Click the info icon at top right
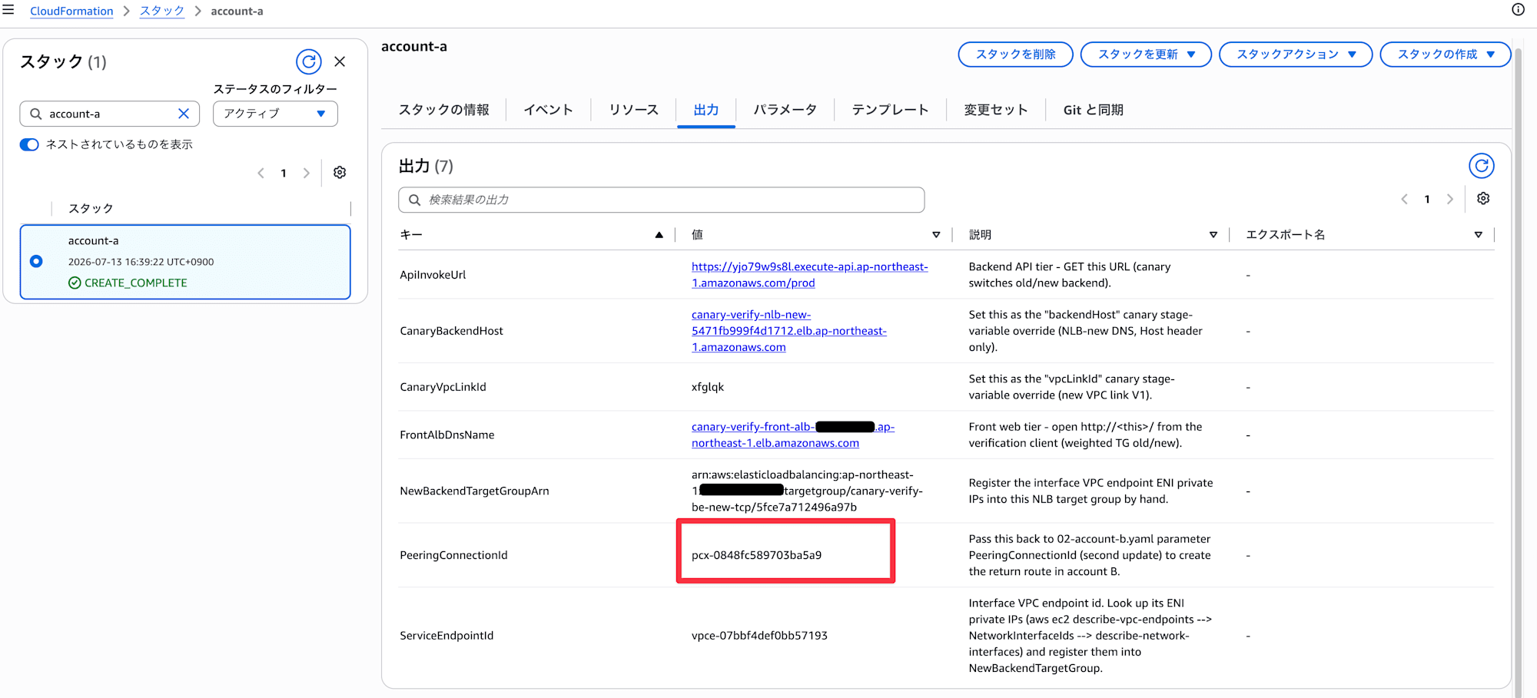 point(1518,10)
